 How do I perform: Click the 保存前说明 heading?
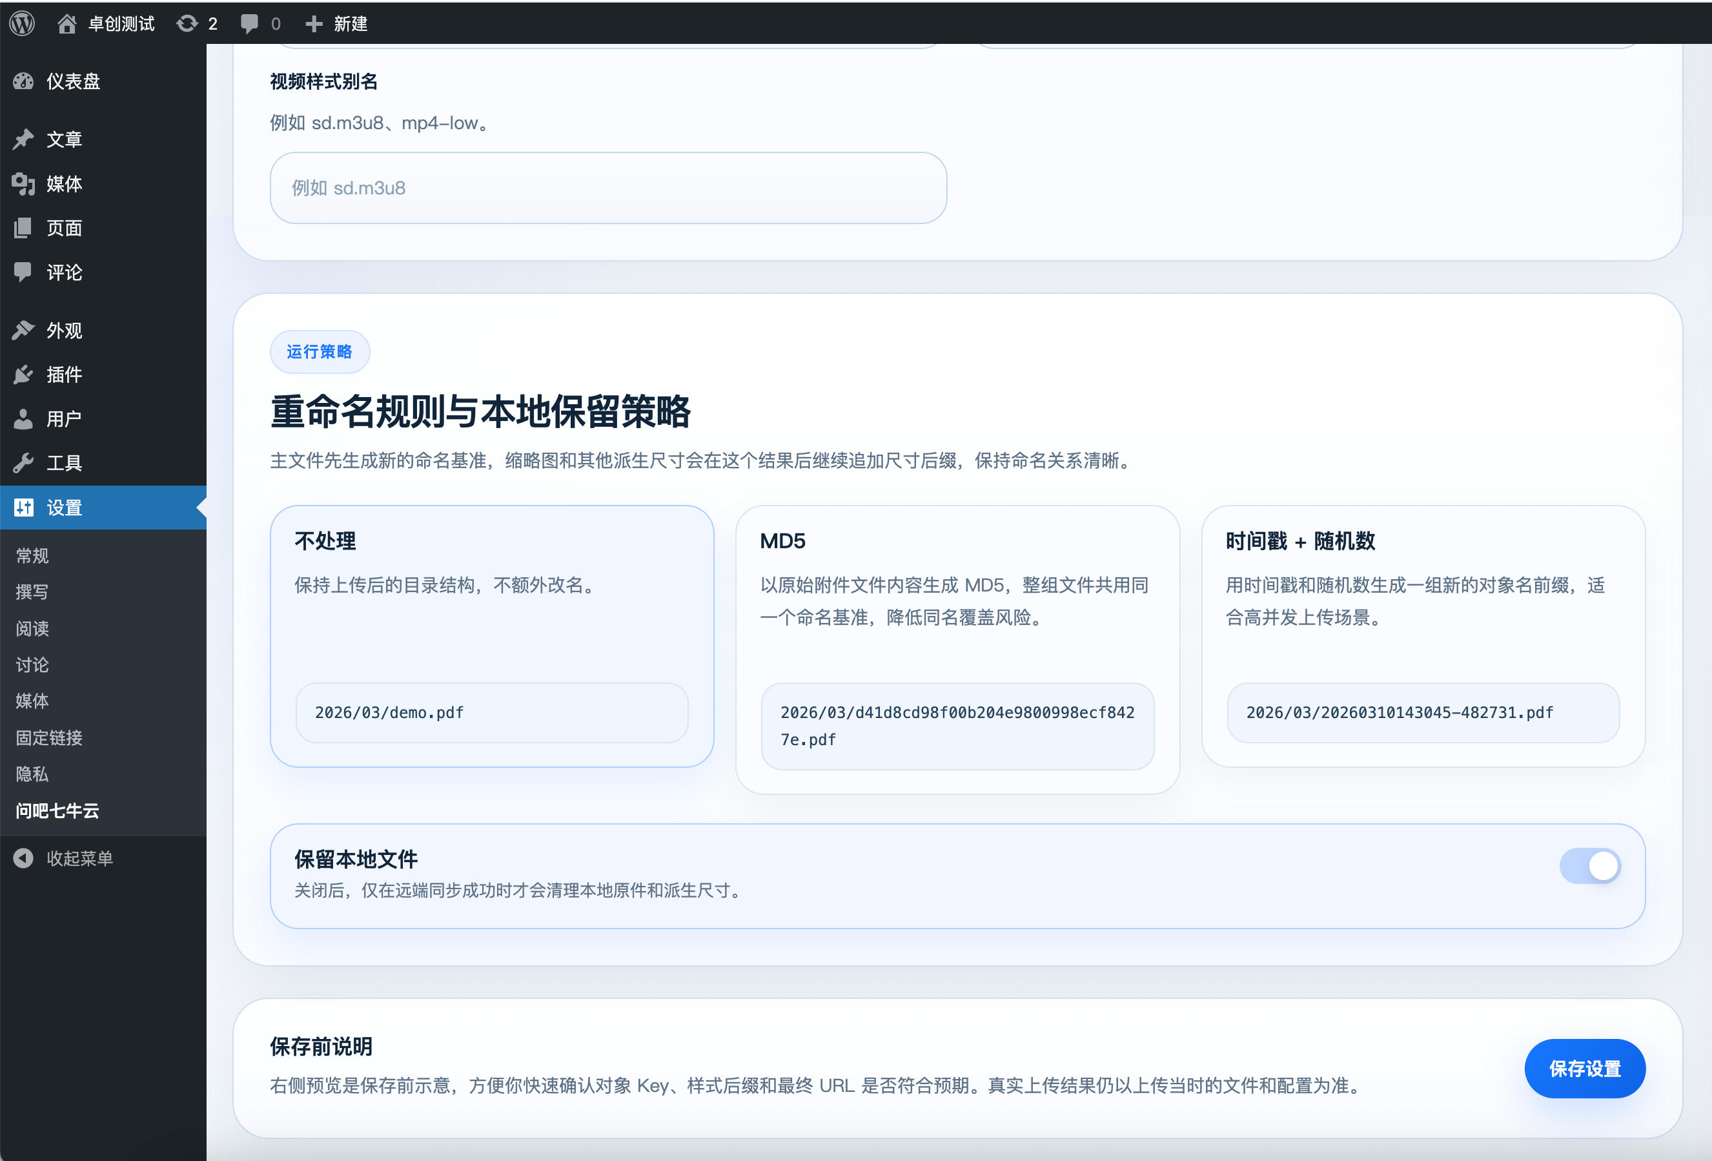pyautogui.click(x=321, y=1046)
